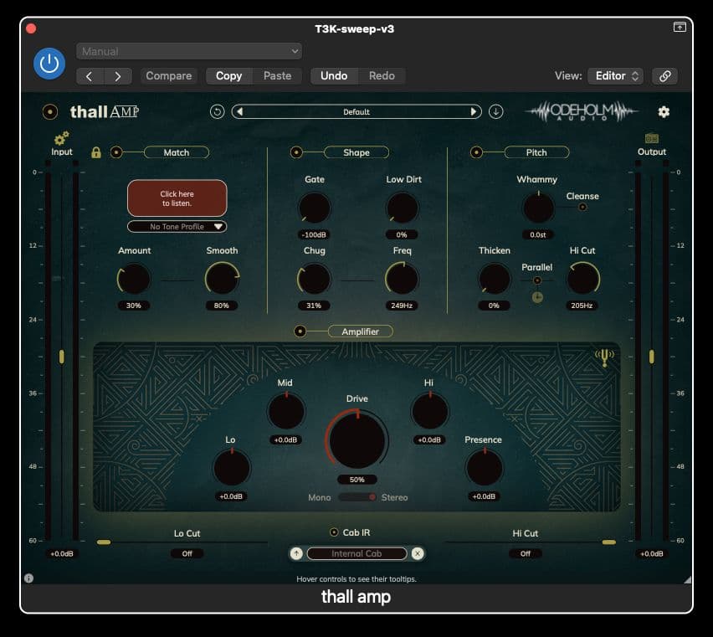
Task: Click the Internal Cab name field
Action: click(357, 553)
